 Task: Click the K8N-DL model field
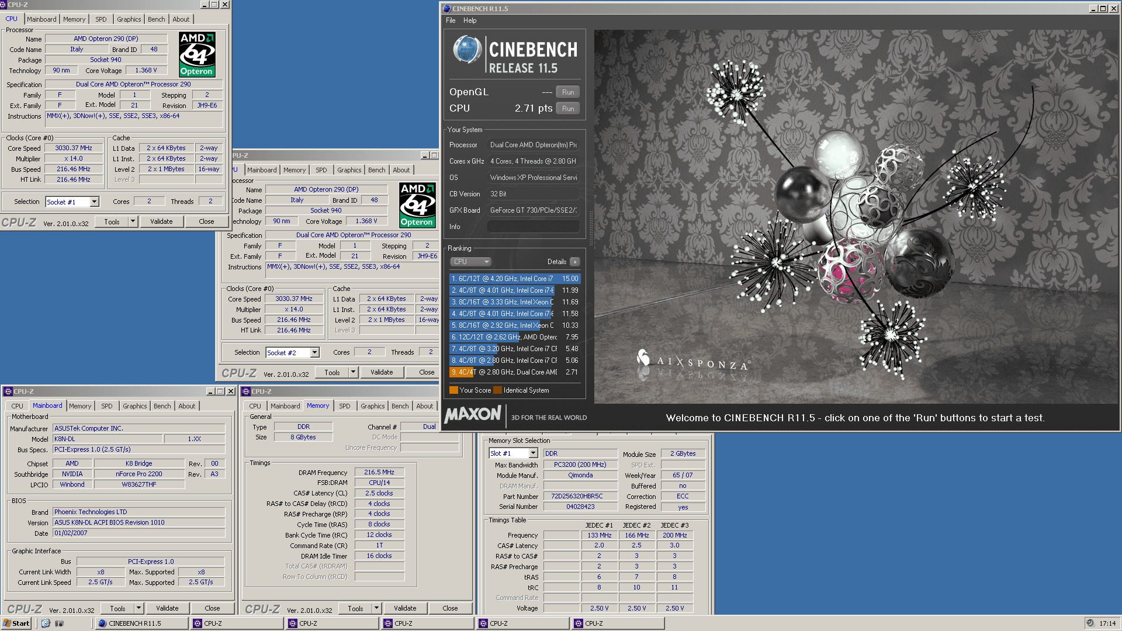[108, 439]
